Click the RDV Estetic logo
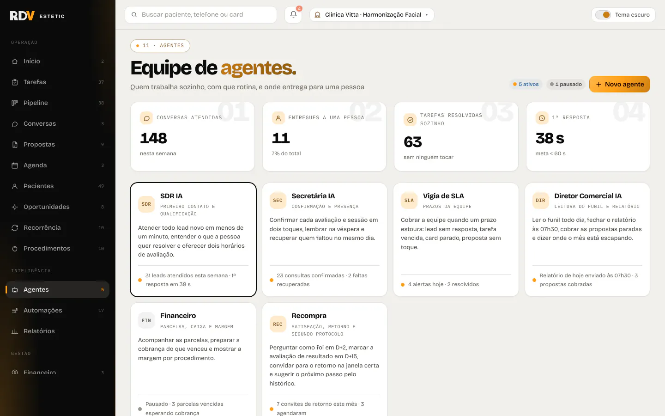Viewport: 665px width, 416px height. point(37,16)
